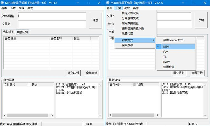
Task: Click horizontal scrollbar thumb in right window
Action: pyautogui.click(x=133, y=115)
